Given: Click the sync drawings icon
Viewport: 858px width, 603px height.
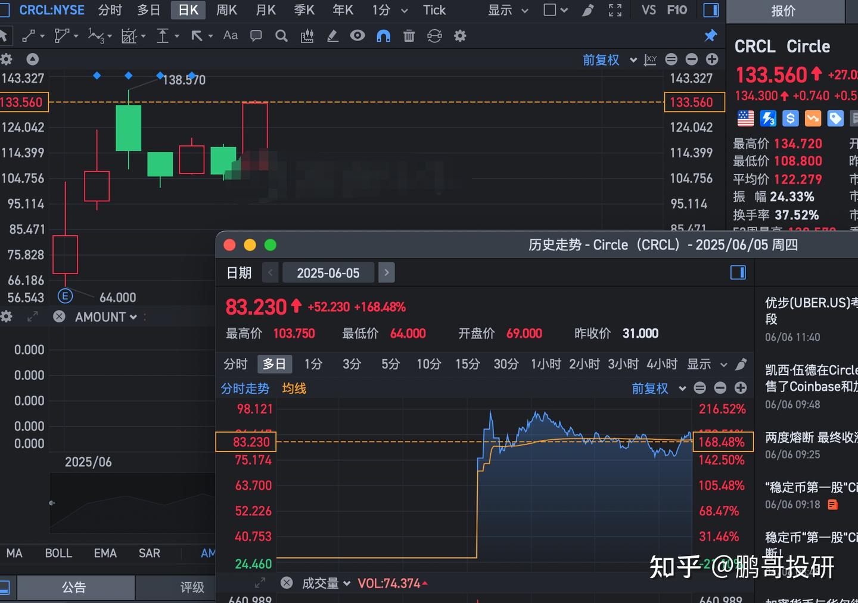Looking at the screenshot, I should tap(434, 36).
